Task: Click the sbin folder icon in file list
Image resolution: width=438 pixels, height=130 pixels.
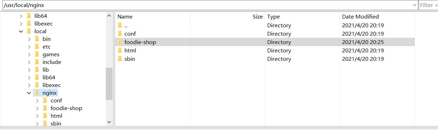Action: coord(120,59)
